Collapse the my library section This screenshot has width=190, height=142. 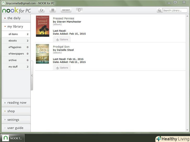tap(16, 27)
